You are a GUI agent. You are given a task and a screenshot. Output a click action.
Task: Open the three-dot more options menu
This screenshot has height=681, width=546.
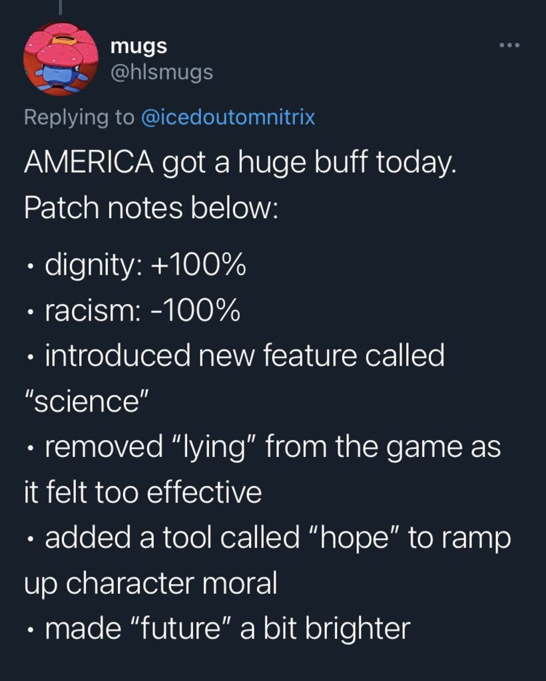pos(509,46)
